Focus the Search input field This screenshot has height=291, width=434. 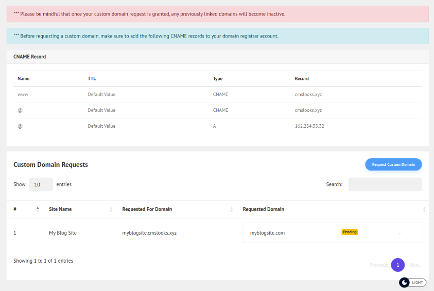385,184
